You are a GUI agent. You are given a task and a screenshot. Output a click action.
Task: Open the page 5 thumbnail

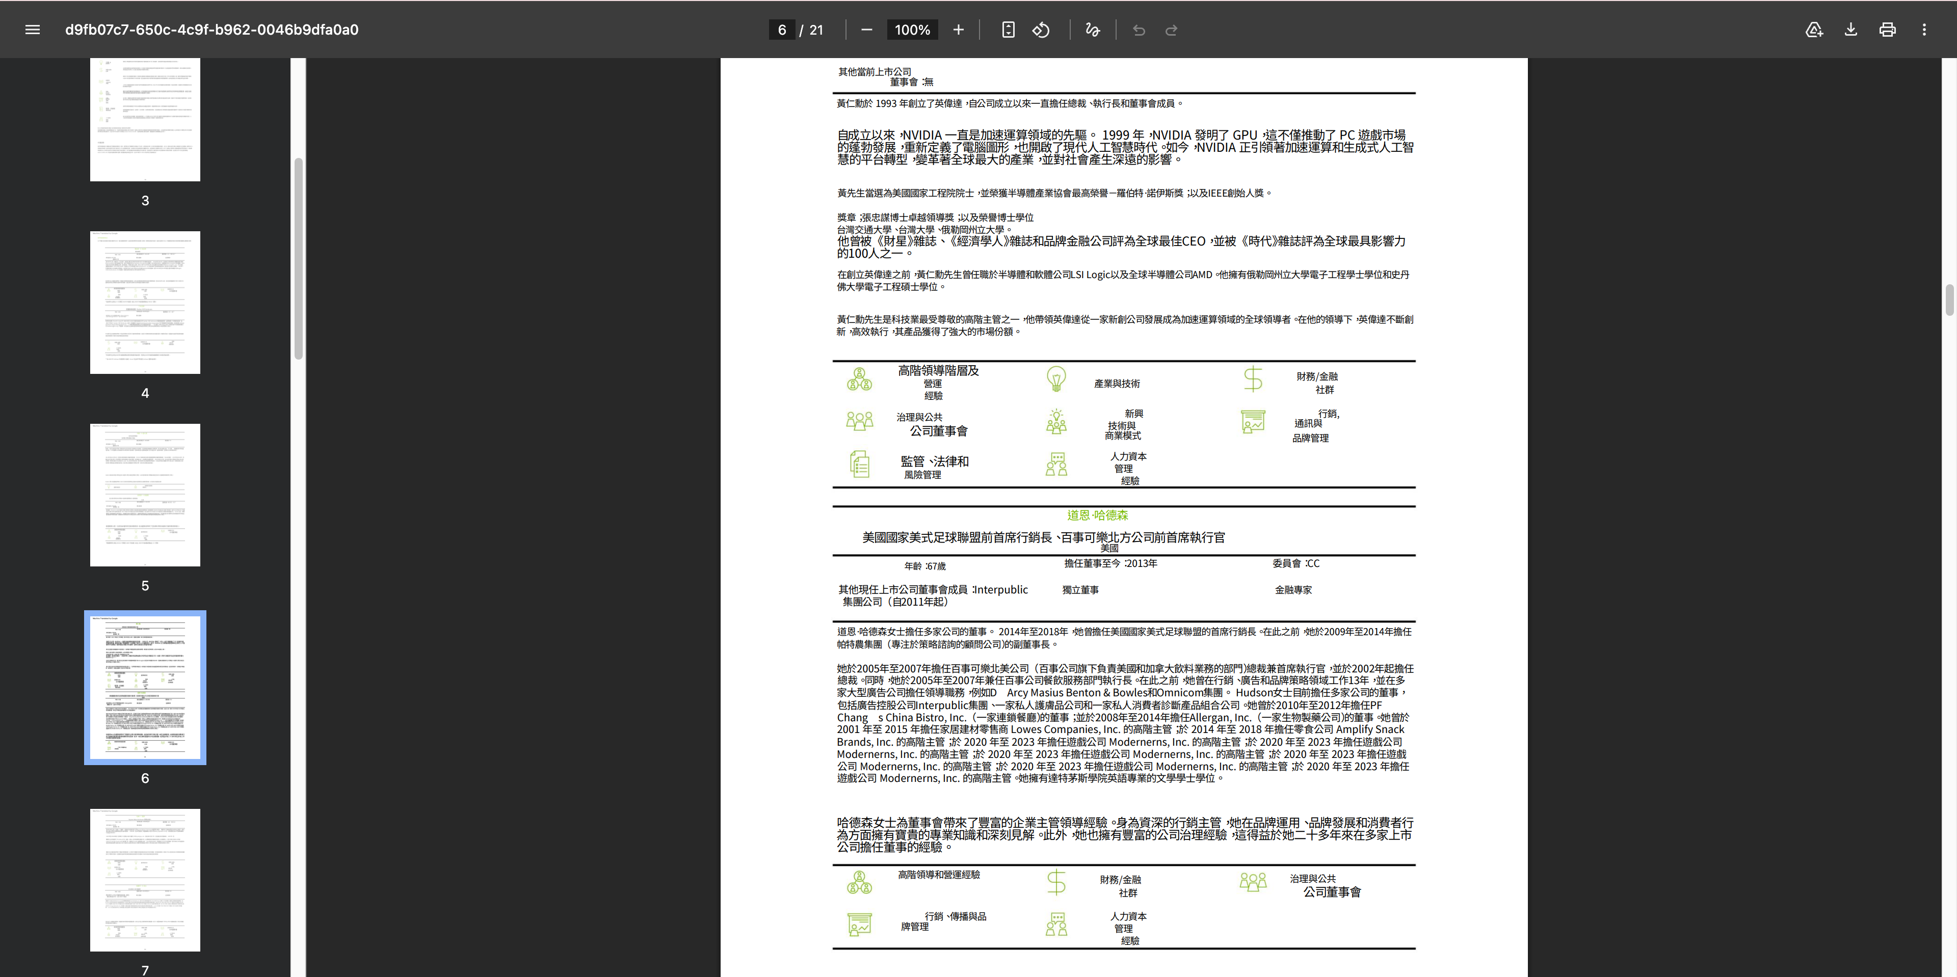(x=145, y=494)
